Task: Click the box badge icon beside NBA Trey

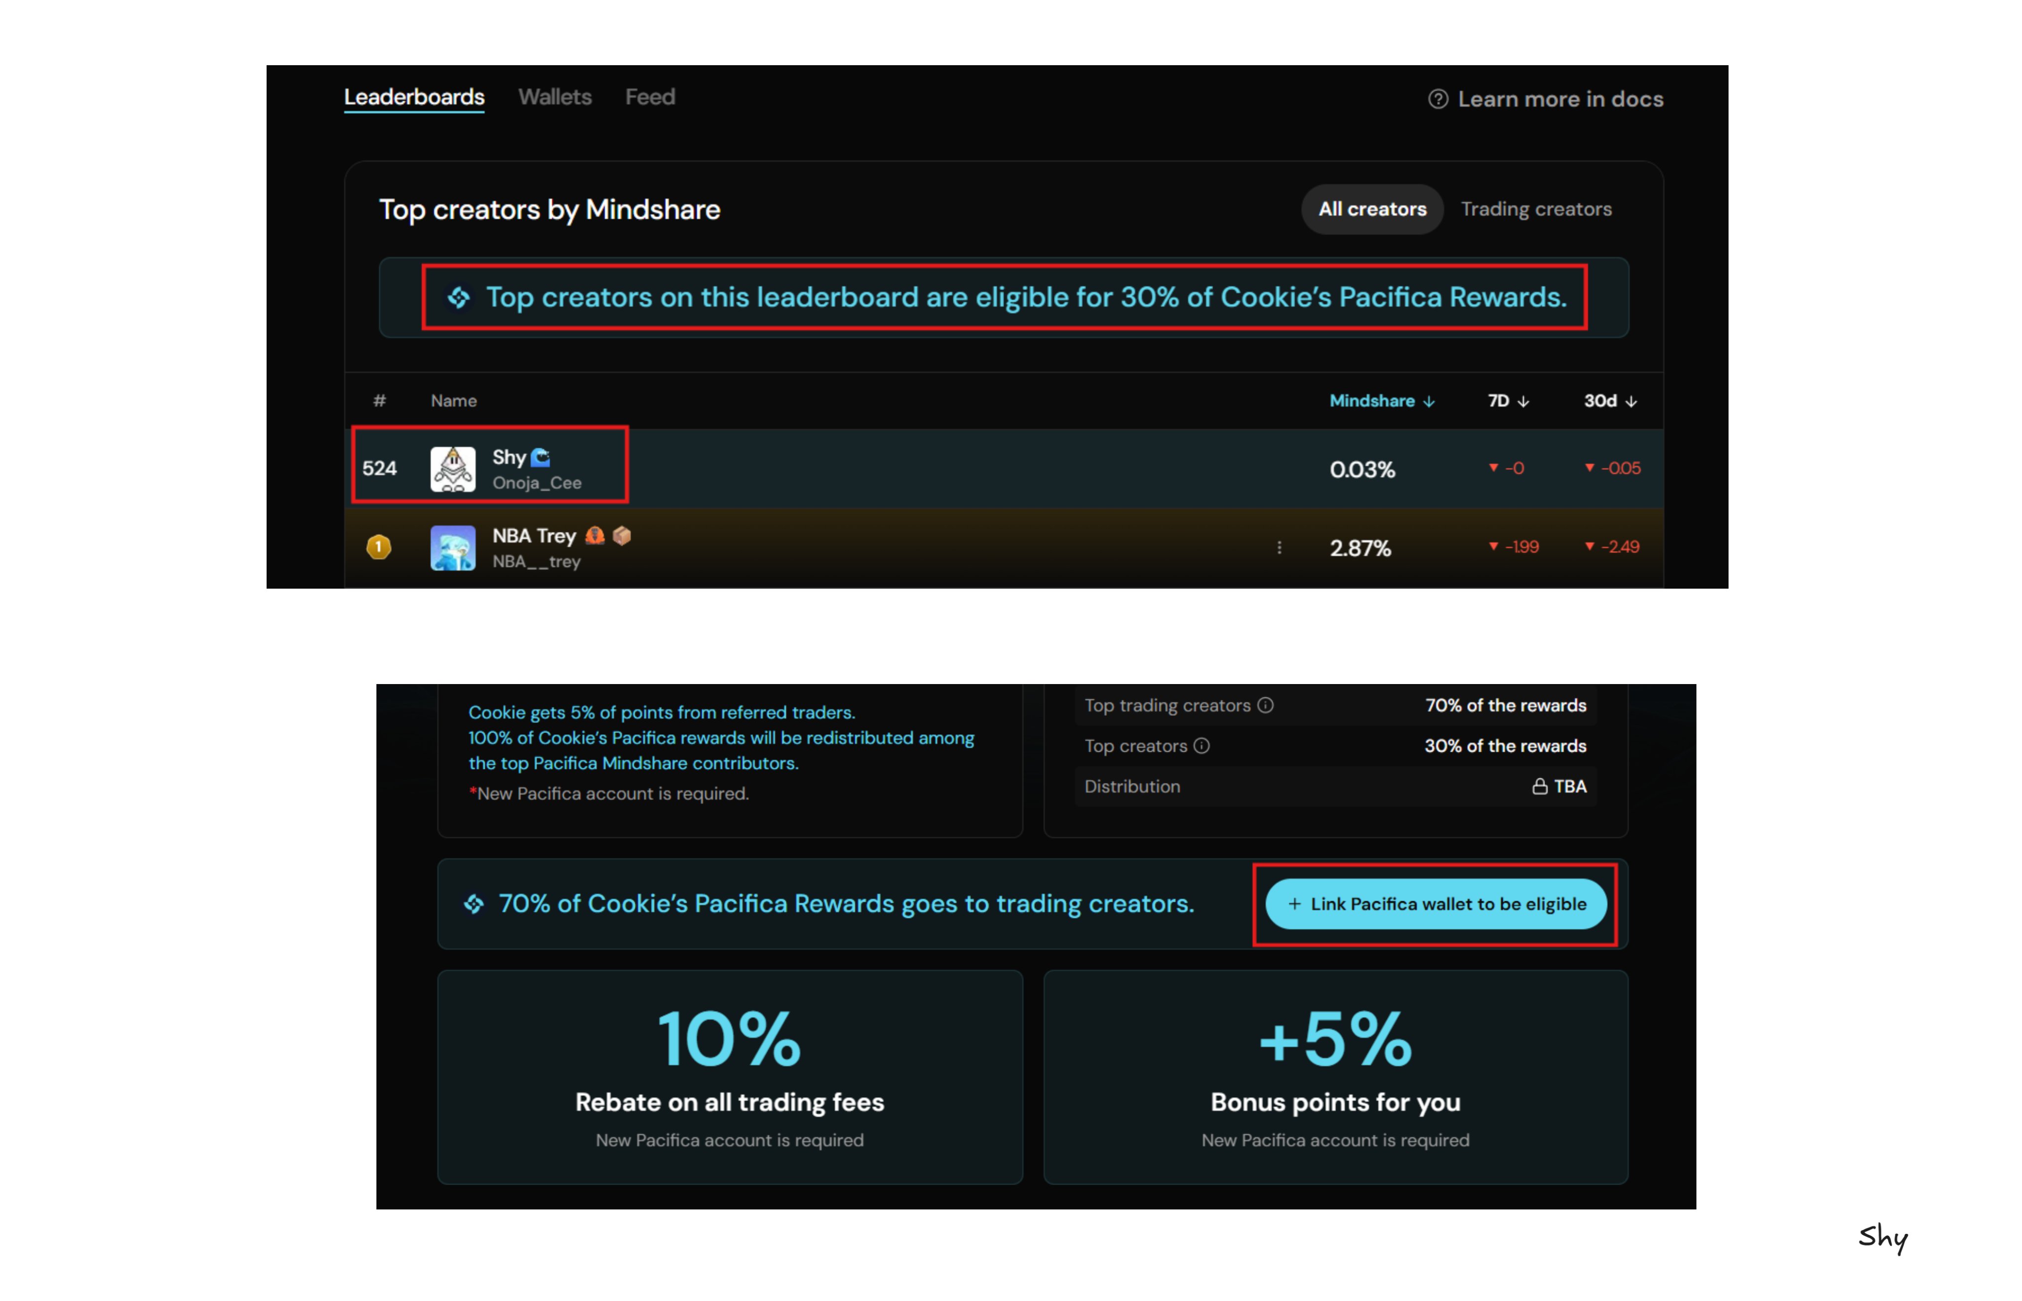Action: click(x=622, y=536)
